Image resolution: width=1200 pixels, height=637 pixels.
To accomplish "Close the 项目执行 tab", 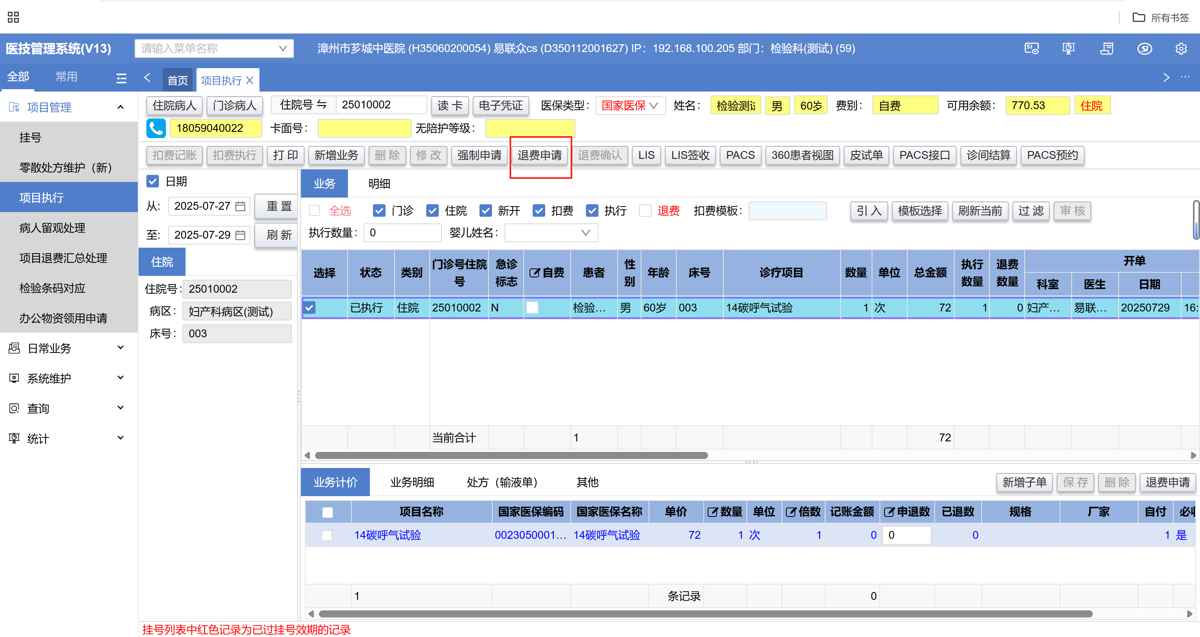I will (250, 81).
